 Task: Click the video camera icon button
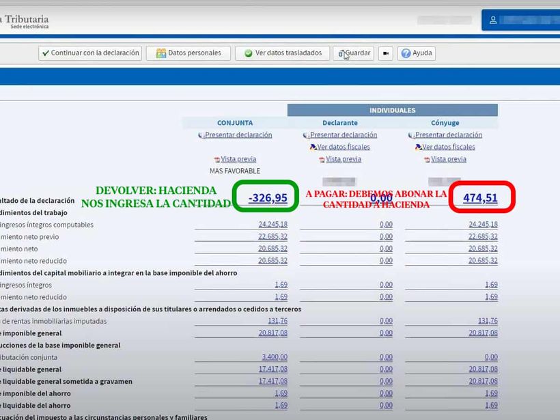point(386,53)
